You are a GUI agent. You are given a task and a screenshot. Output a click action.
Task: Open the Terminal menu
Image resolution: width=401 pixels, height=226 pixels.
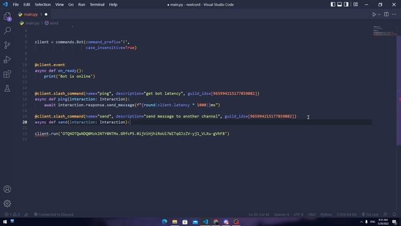(x=97, y=4)
